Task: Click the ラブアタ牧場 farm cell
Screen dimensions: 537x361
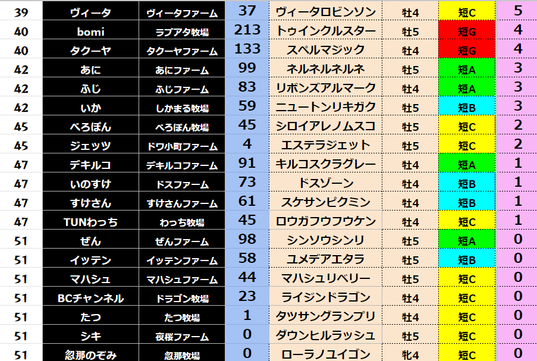Action: point(182,30)
